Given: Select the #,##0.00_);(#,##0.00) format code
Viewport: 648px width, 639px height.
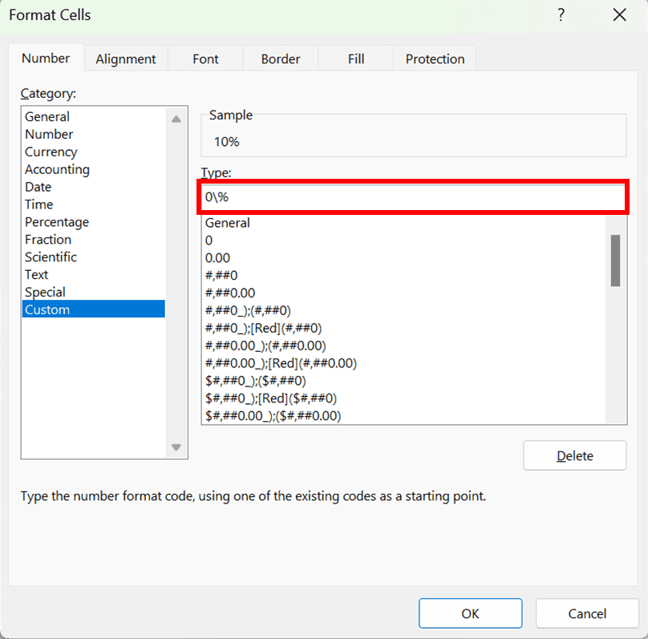Looking at the screenshot, I should point(403,346).
